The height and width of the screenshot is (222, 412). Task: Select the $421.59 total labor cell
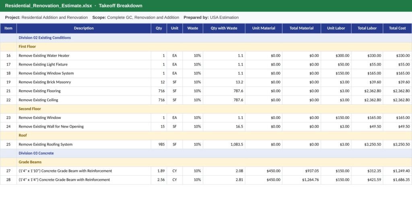(367, 180)
